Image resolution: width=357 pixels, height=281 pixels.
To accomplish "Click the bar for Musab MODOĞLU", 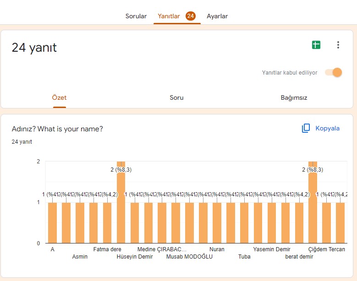I will tap(189, 223).
